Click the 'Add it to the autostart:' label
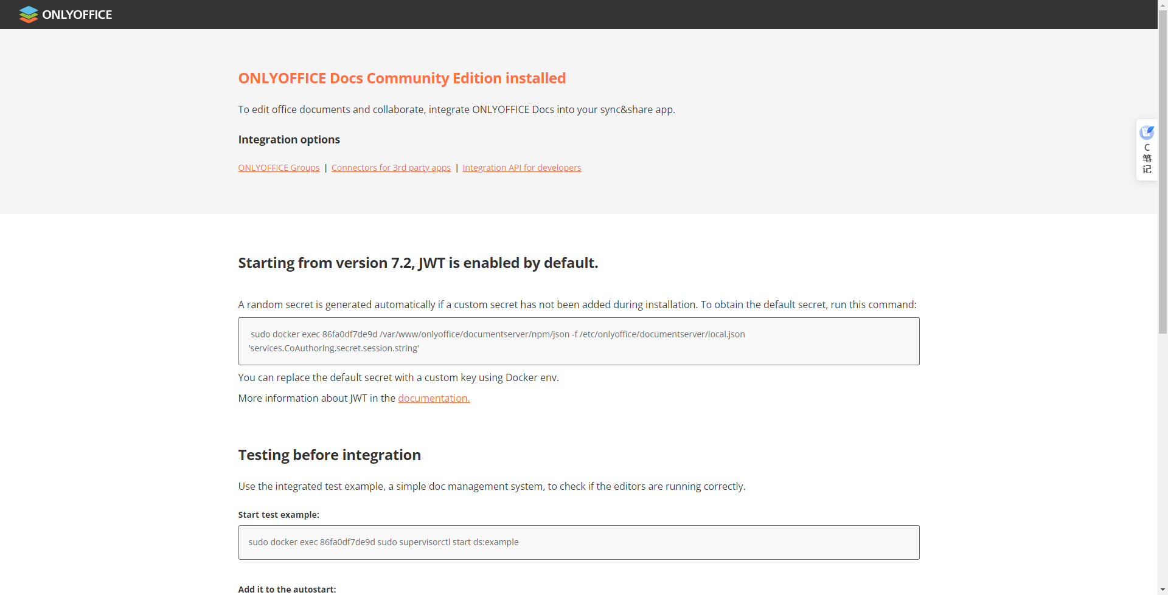This screenshot has height=595, width=1168. pos(287,590)
